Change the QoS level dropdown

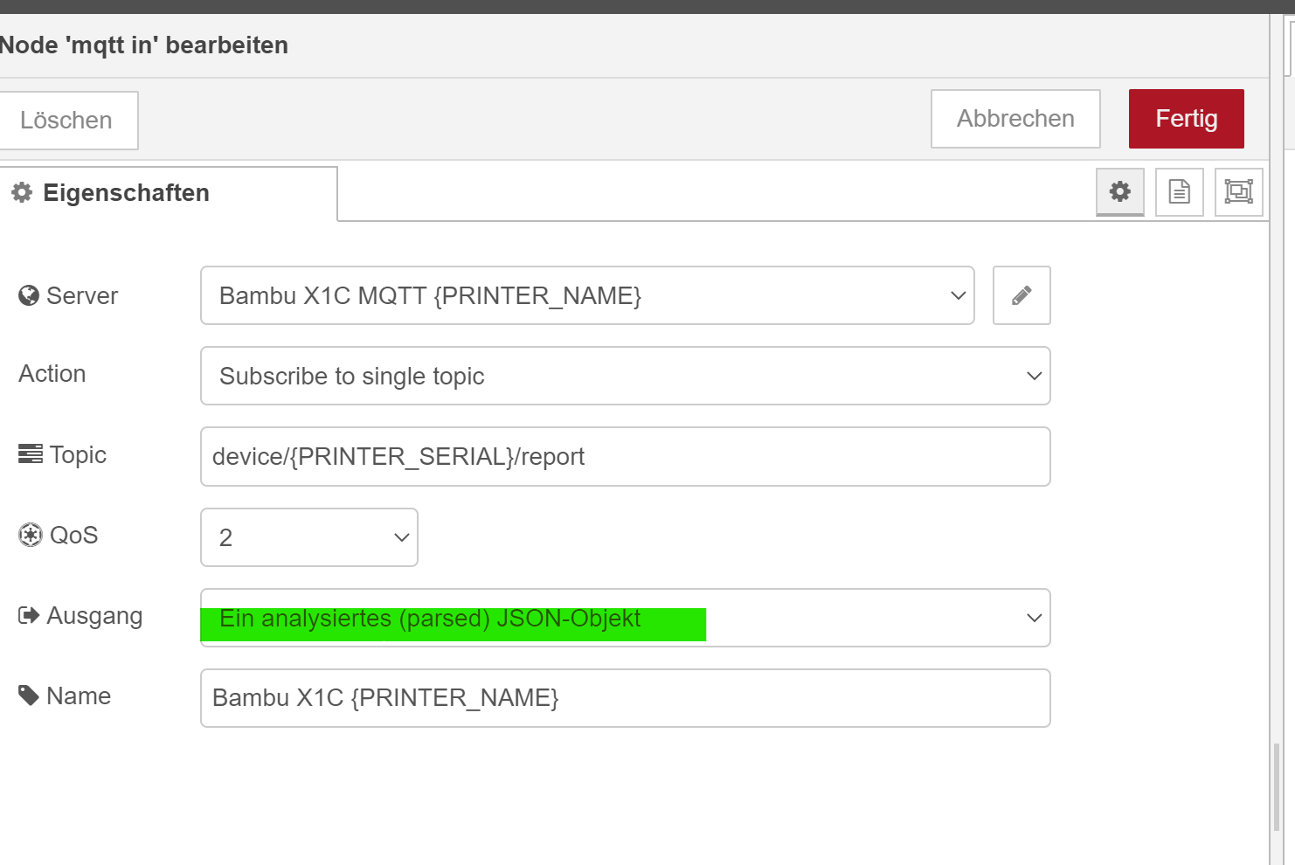[x=309, y=537]
